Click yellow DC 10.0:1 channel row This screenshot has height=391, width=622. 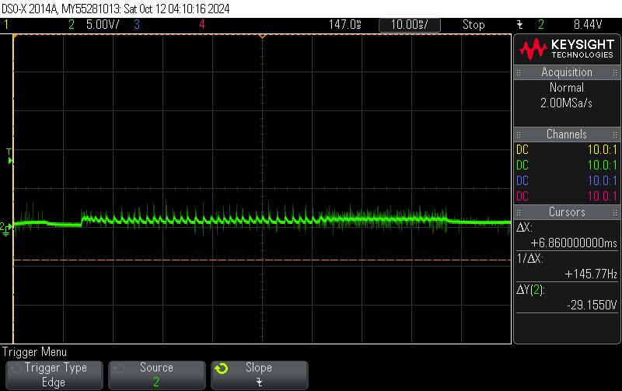(567, 149)
